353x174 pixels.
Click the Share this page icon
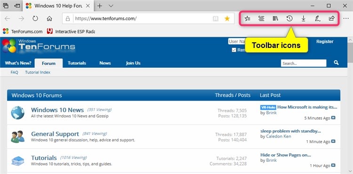(332, 18)
